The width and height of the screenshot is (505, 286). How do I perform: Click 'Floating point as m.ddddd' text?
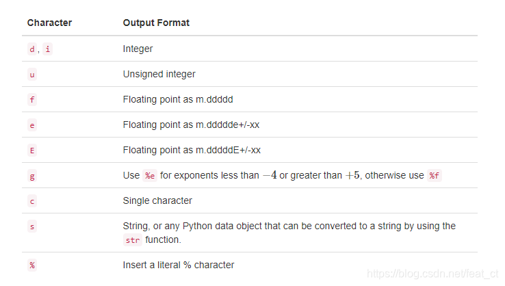point(178,99)
